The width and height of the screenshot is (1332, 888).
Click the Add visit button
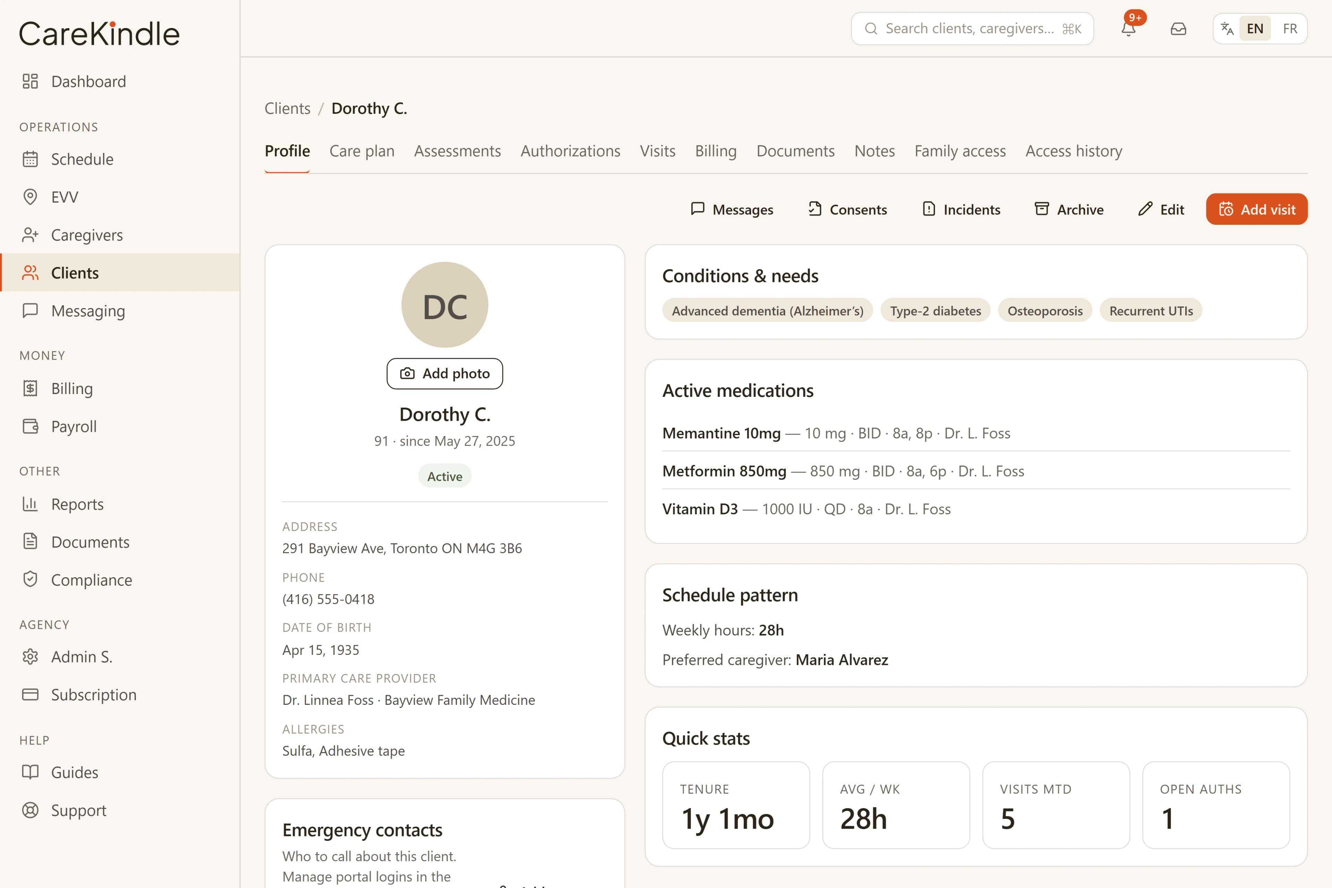(x=1257, y=210)
